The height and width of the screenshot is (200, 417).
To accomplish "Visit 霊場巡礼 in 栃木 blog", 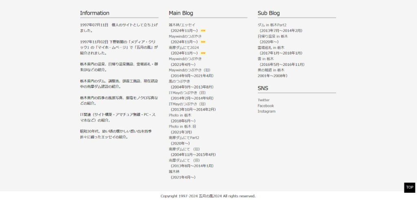I will point(271,48).
